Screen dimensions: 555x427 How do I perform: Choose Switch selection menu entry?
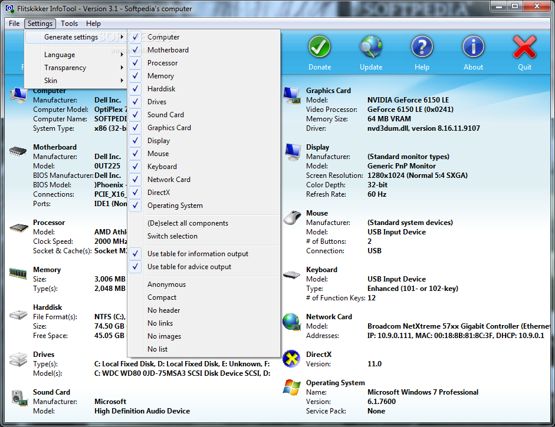coord(205,236)
